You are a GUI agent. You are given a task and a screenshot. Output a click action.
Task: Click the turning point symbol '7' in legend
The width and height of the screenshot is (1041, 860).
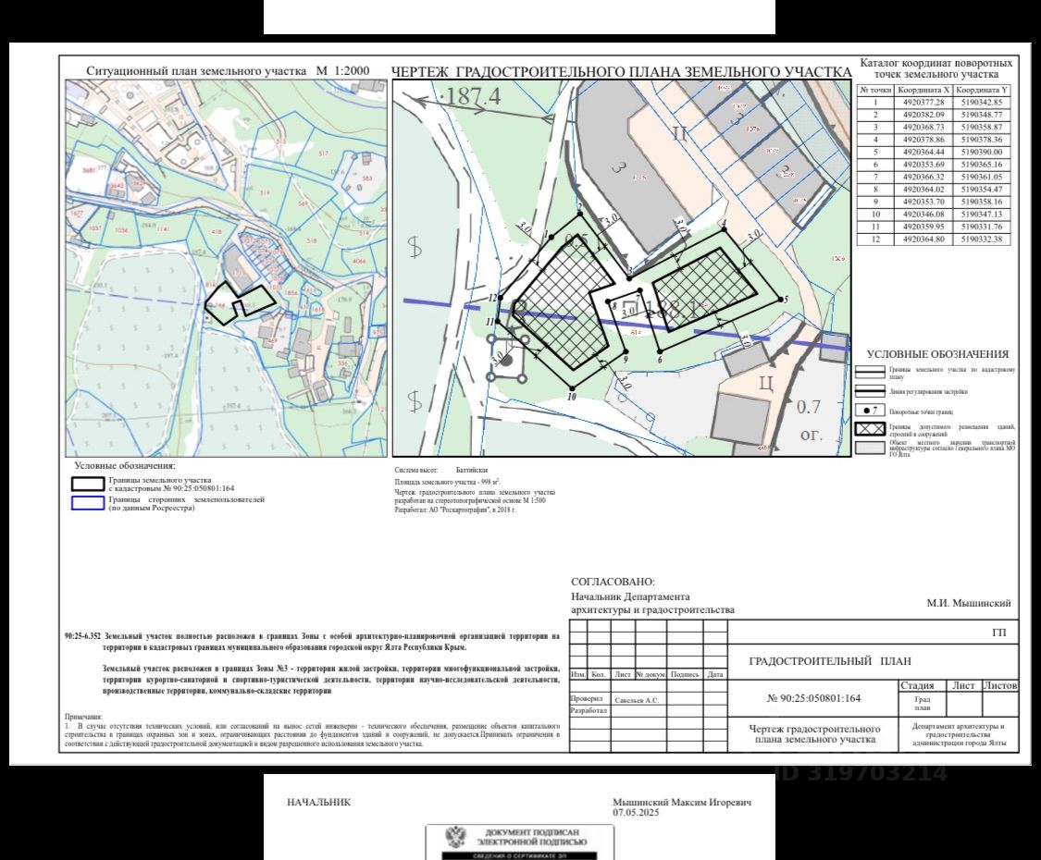pyautogui.click(x=870, y=410)
